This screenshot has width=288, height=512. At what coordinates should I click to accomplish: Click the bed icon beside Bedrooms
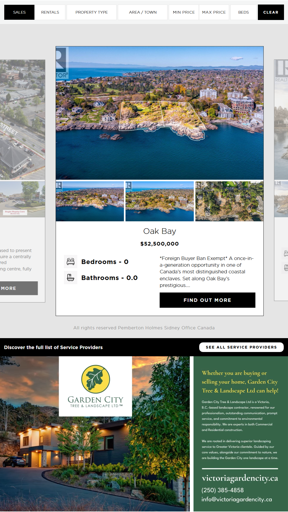(x=71, y=262)
